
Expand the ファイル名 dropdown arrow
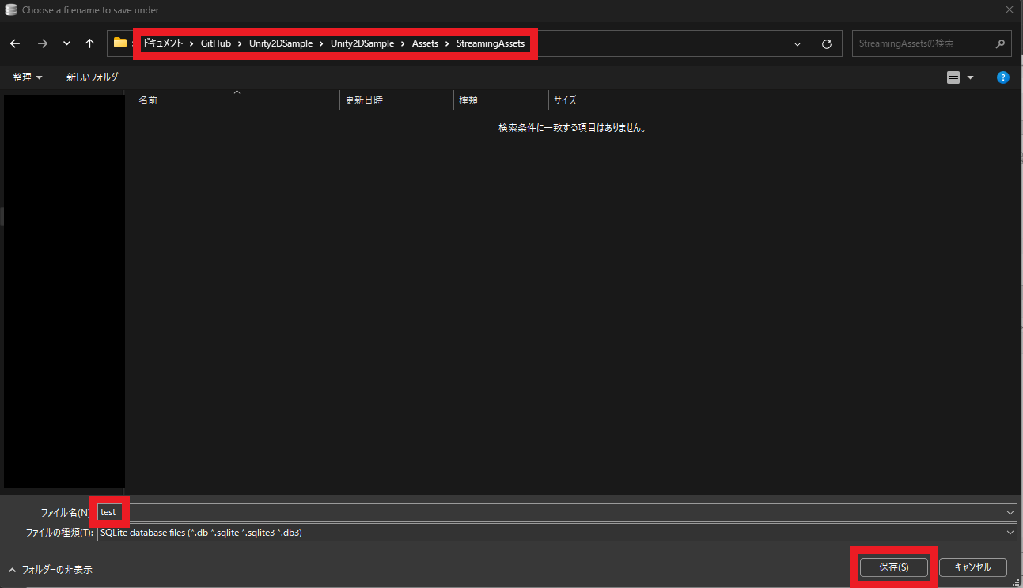click(1010, 513)
